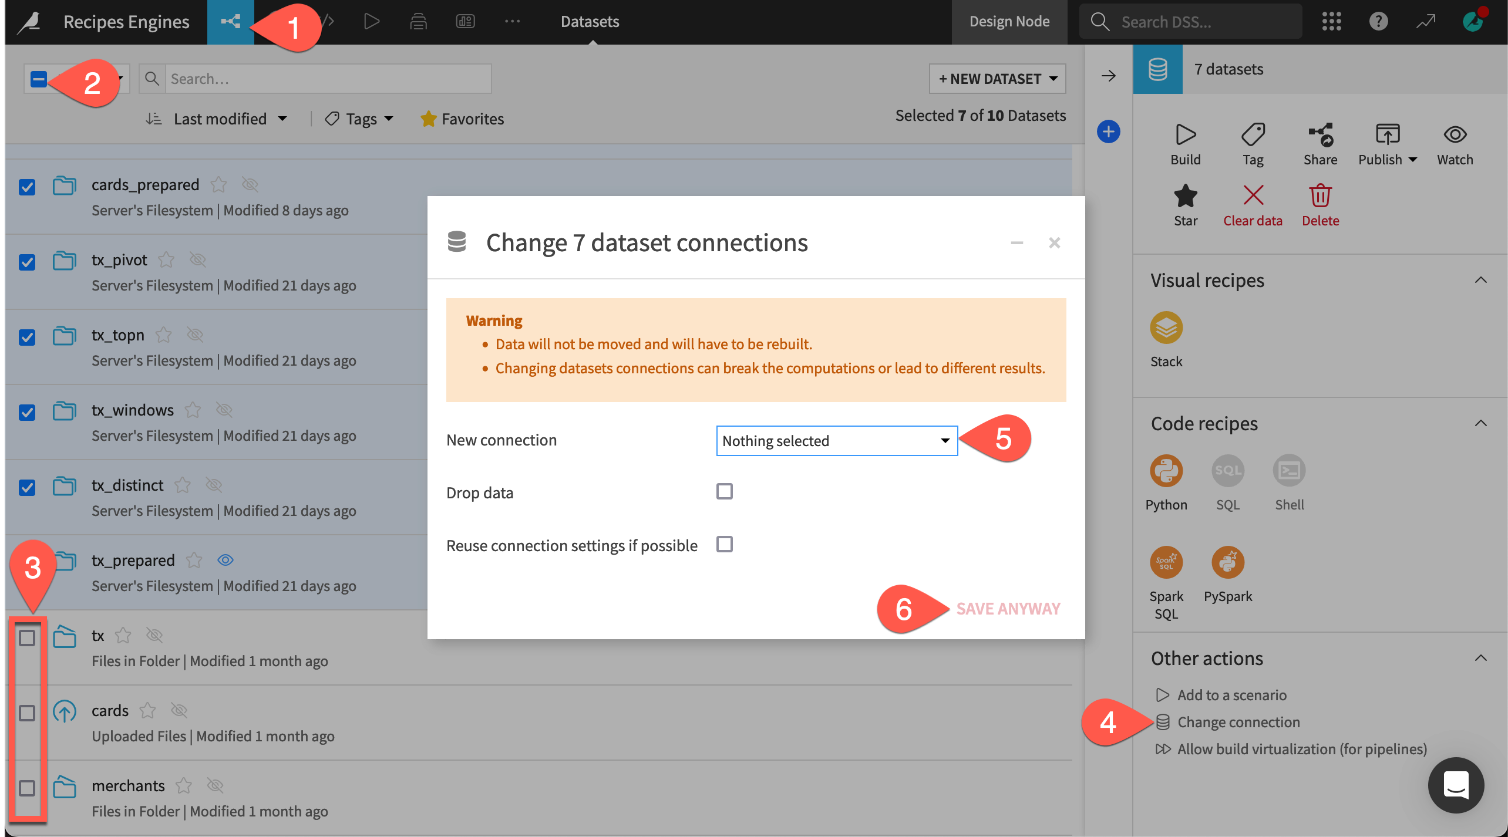Filter by Favorites
This screenshot has height=837, width=1508.
click(x=462, y=119)
